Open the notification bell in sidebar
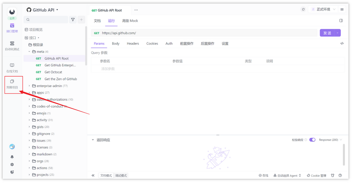 click(12, 157)
